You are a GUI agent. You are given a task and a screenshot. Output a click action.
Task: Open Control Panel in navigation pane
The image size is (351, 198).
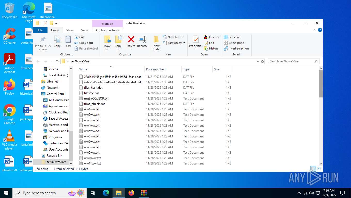click(56, 94)
